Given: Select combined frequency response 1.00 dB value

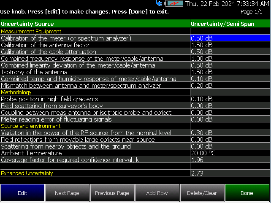Looking at the screenshot, I should [x=230, y=58].
